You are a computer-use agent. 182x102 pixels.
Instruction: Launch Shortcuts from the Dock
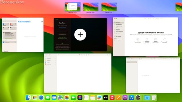coord(80,98)
